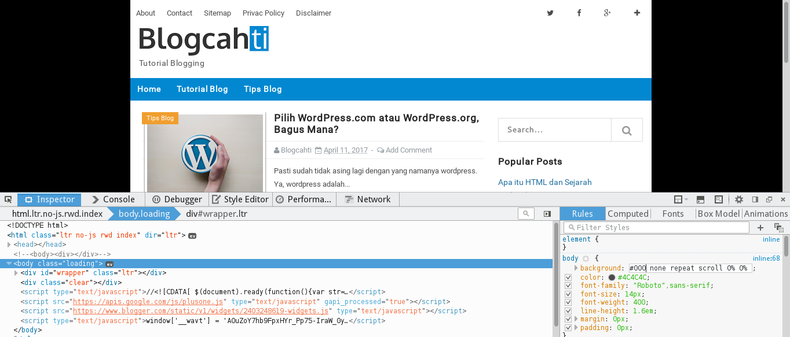This screenshot has height=337, width=790.
Task: Toggle the split console
Action: pyautogui.click(x=700, y=199)
